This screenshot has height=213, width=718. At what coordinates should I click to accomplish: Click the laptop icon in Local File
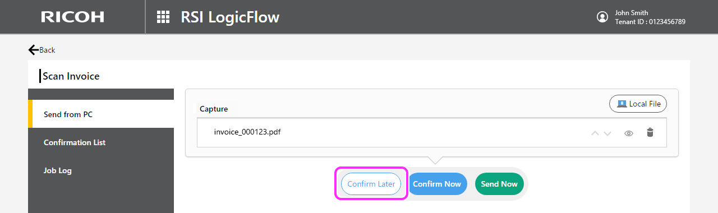622,104
